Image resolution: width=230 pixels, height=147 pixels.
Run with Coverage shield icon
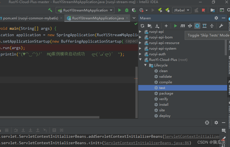click(134, 10)
